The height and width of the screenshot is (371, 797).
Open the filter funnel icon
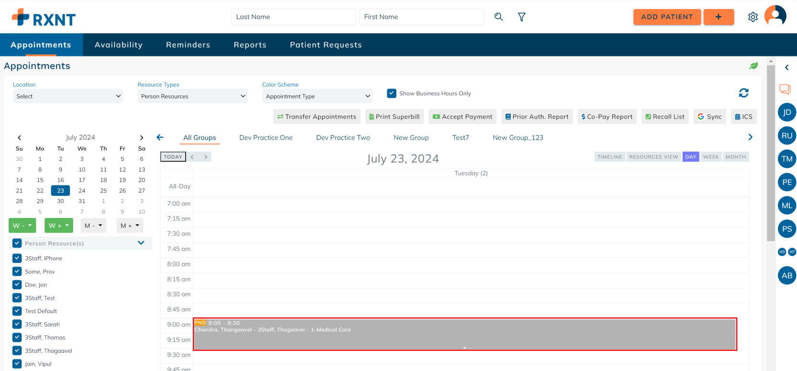coord(522,17)
